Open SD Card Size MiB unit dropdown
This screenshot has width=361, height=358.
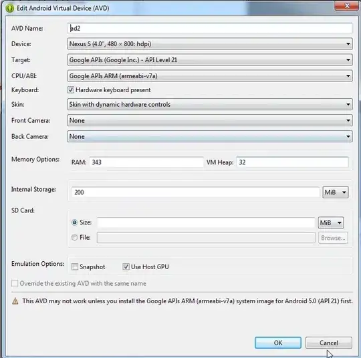tap(331, 222)
